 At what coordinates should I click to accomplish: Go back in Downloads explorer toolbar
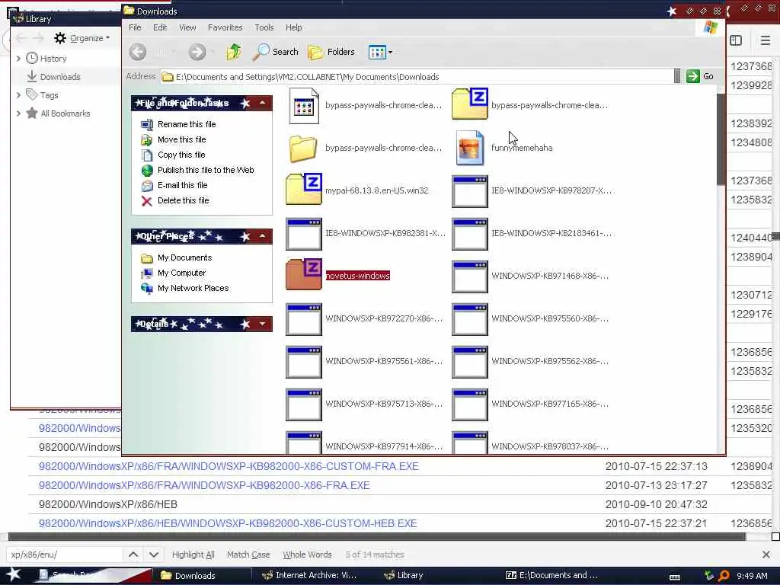[138, 52]
